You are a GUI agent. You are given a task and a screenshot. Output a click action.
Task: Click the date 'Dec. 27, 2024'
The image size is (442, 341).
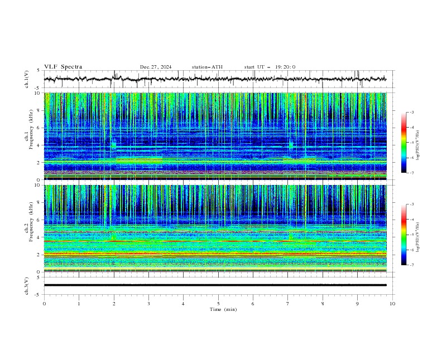[156, 67]
